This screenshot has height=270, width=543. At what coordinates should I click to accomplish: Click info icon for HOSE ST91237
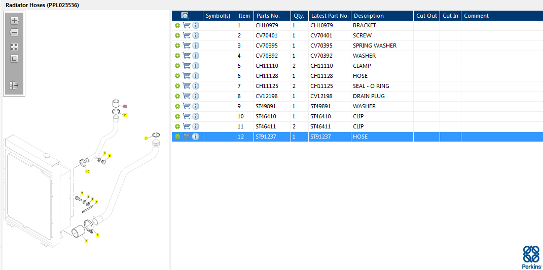tap(196, 137)
